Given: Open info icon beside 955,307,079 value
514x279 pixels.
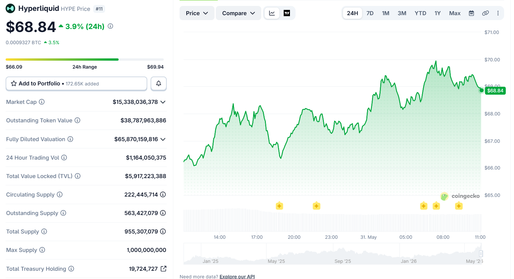Looking at the screenshot, I should pyautogui.click(x=163, y=232).
